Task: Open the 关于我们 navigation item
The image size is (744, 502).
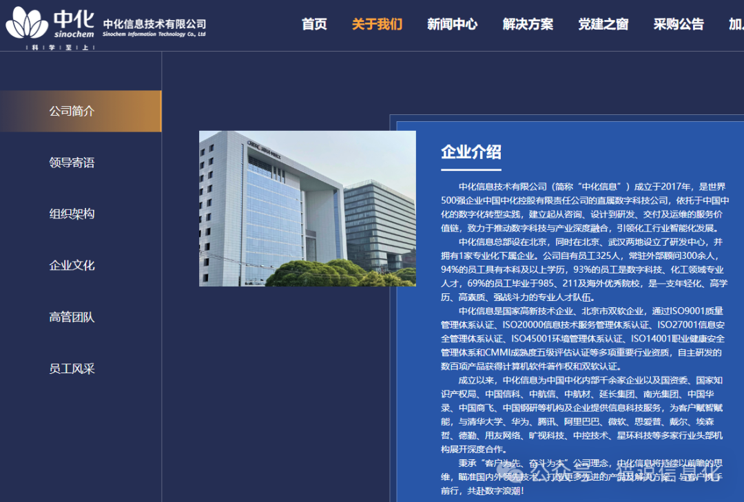Action: (377, 24)
